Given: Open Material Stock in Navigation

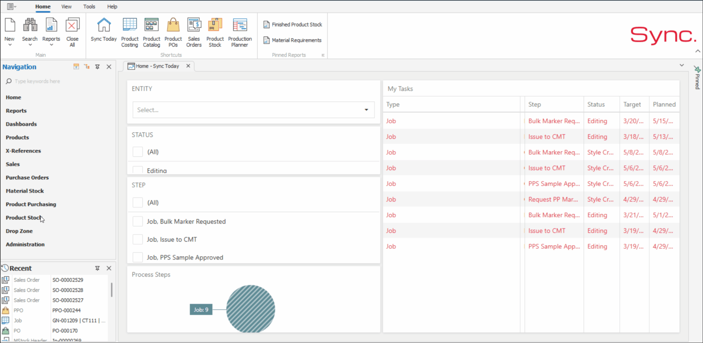Looking at the screenshot, I should point(25,191).
